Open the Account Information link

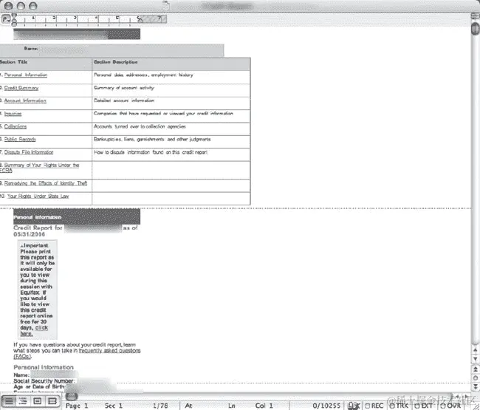point(25,100)
